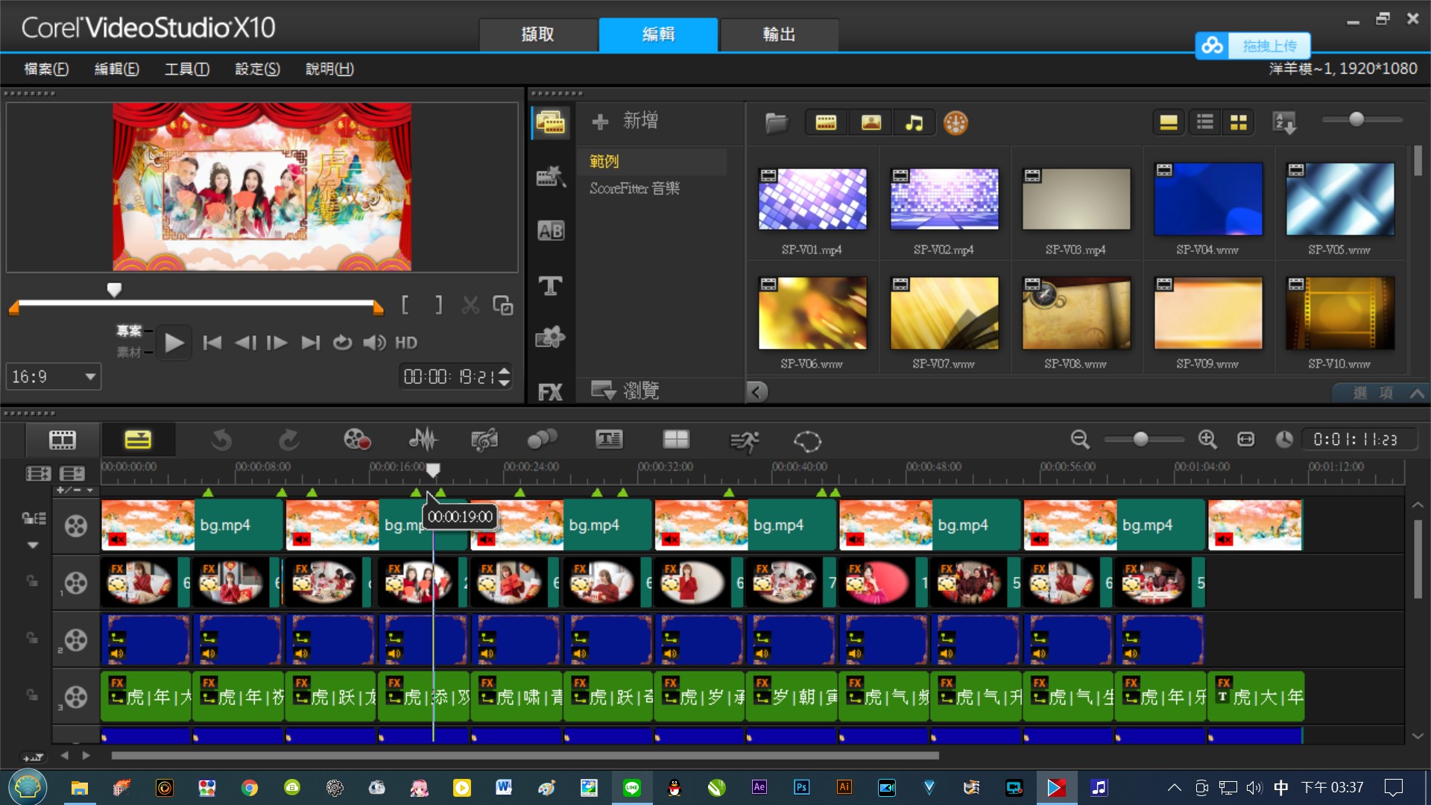Image resolution: width=1431 pixels, height=805 pixels.
Task: Toggle ripple editing on the video track
Action: (34, 518)
